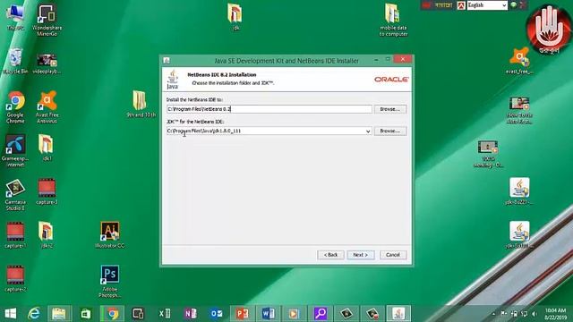Close the NetBeans installer window

pyautogui.click(x=403, y=59)
